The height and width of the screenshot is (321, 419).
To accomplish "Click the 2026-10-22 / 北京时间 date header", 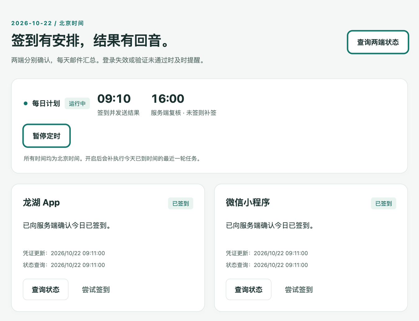I will [47, 23].
